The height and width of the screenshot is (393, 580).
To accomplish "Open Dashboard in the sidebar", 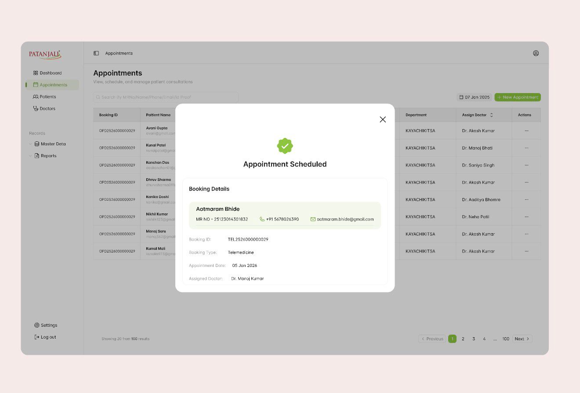I will pos(47,73).
